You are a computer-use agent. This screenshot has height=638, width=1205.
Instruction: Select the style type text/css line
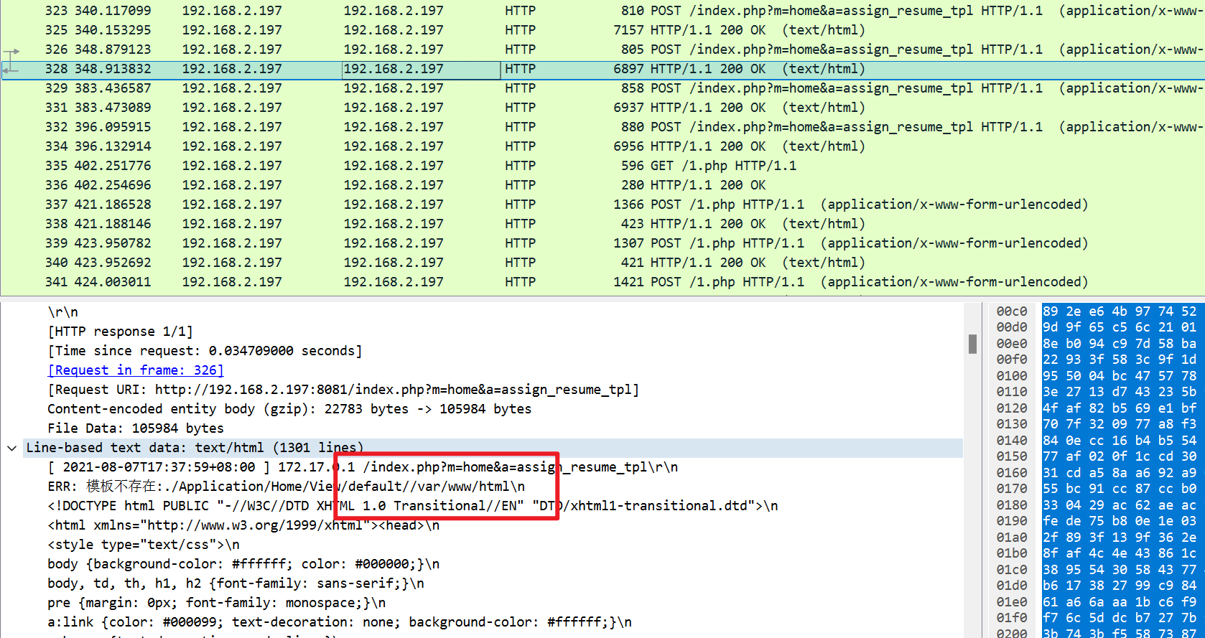tap(144, 545)
